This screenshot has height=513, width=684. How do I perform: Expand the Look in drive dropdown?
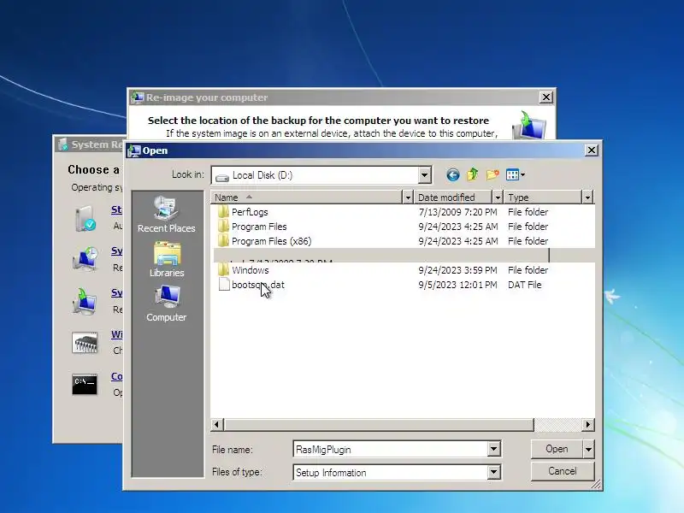424,175
